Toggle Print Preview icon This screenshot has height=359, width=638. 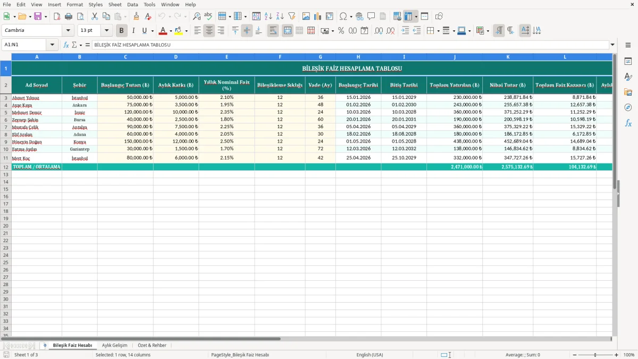pos(80,16)
